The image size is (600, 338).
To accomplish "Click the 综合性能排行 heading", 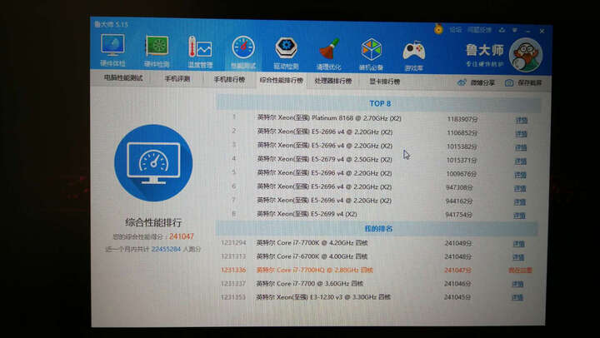I will point(153,222).
